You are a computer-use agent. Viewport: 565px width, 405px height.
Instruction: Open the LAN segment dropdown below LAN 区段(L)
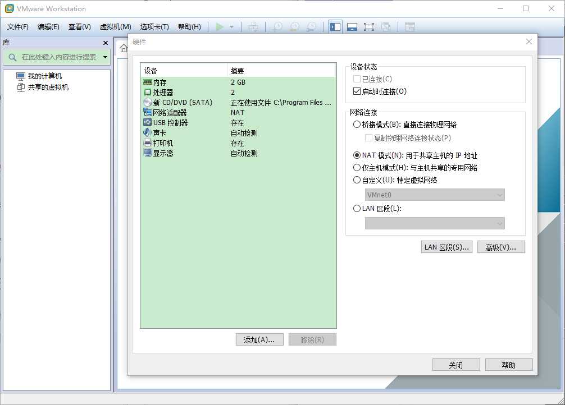click(x=435, y=223)
